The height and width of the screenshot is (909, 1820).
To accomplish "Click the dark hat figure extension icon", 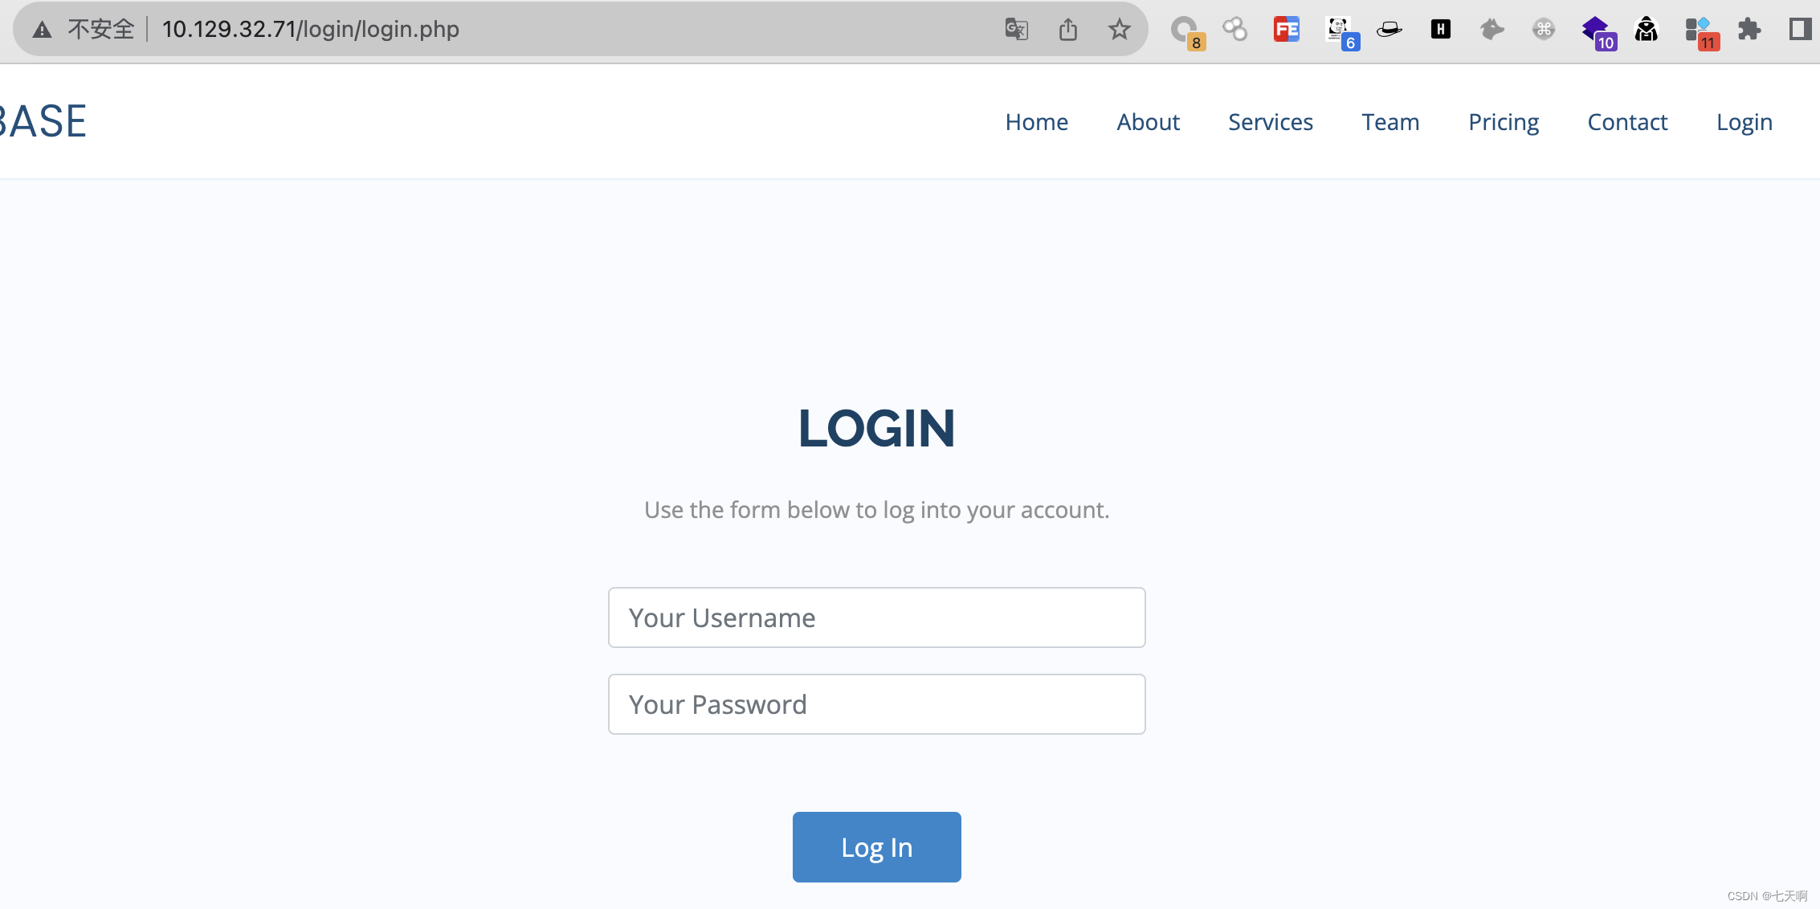I will pyautogui.click(x=1645, y=29).
